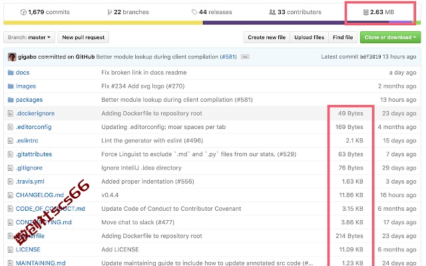The image size is (426, 266).
Task: Click the Upload files button
Action: pyautogui.click(x=309, y=37)
